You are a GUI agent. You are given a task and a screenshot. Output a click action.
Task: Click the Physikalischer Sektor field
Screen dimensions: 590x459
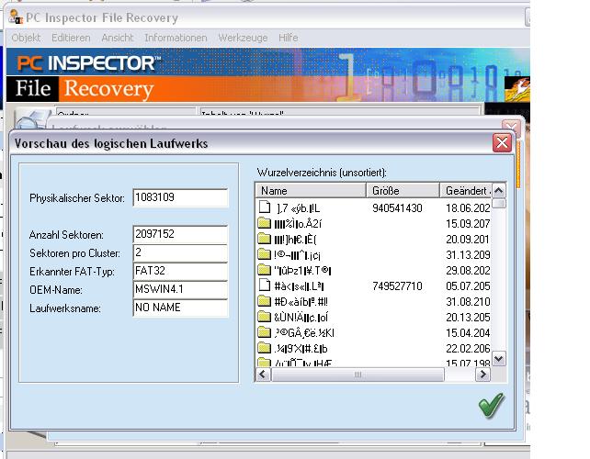coord(180,197)
